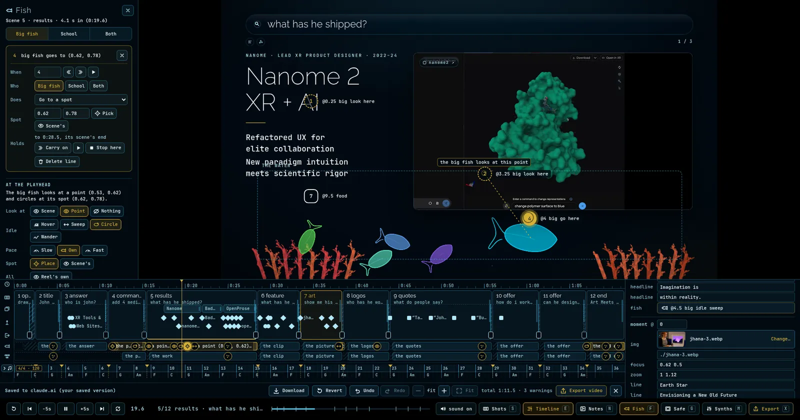Viewport: 800px width, 420px height.
Task: Open the Notes panel
Action: pos(595,408)
